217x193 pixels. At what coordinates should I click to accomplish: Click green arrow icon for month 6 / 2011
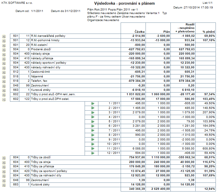coord(93,126)
